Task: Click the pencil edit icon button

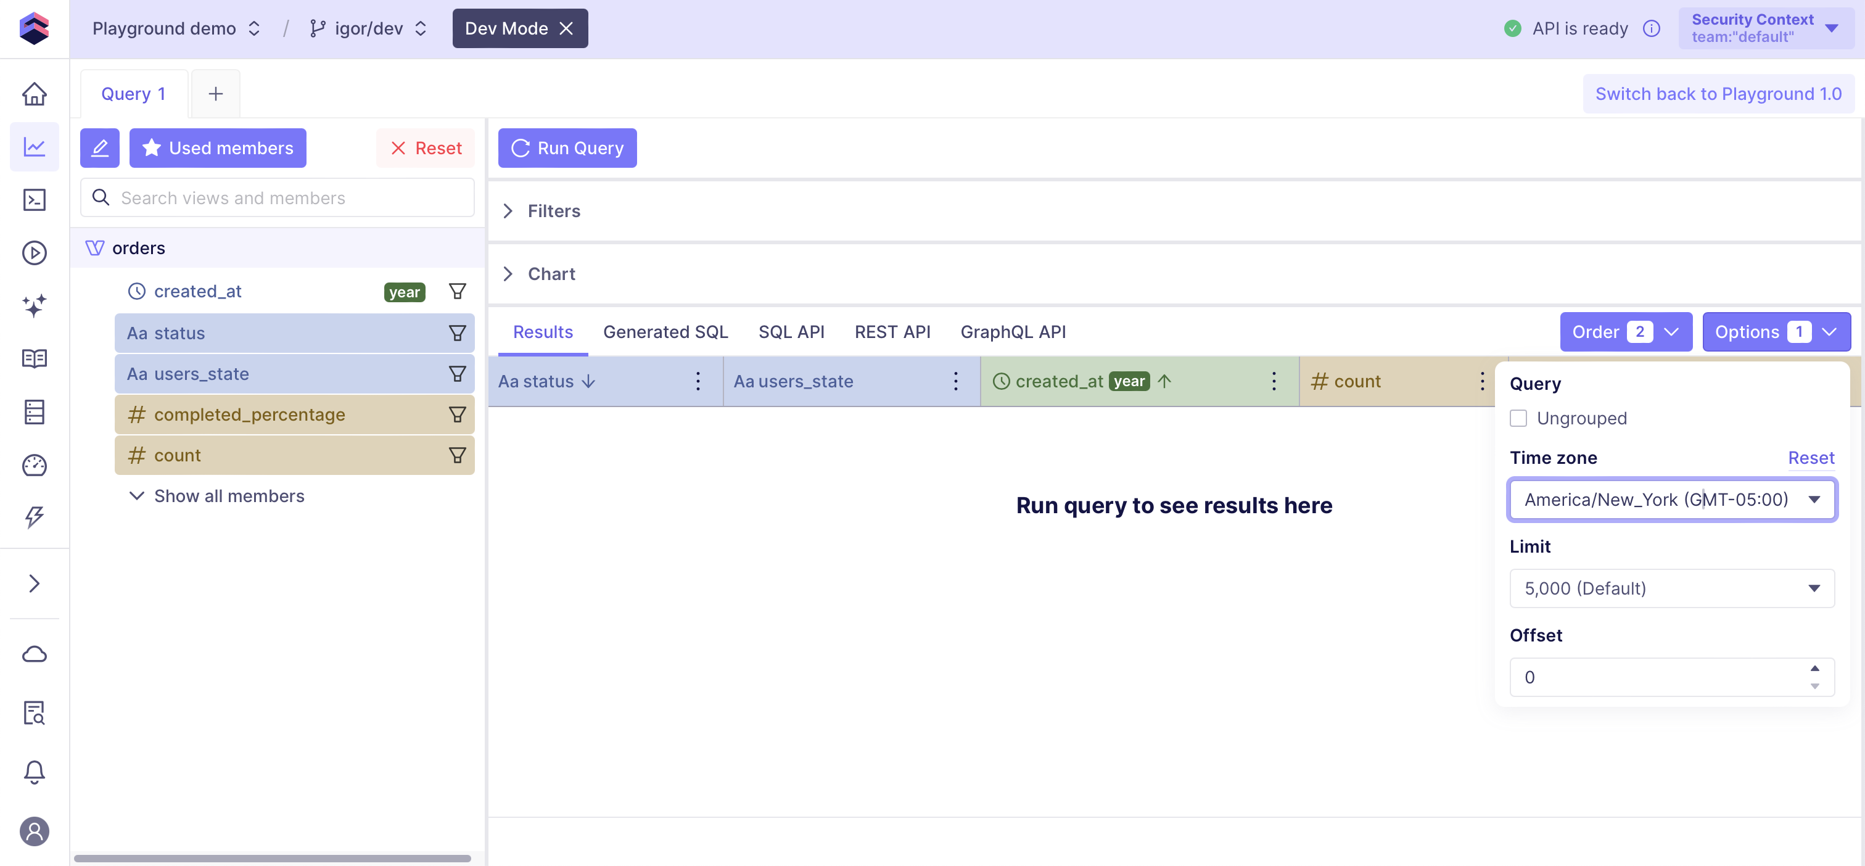Action: click(x=100, y=147)
